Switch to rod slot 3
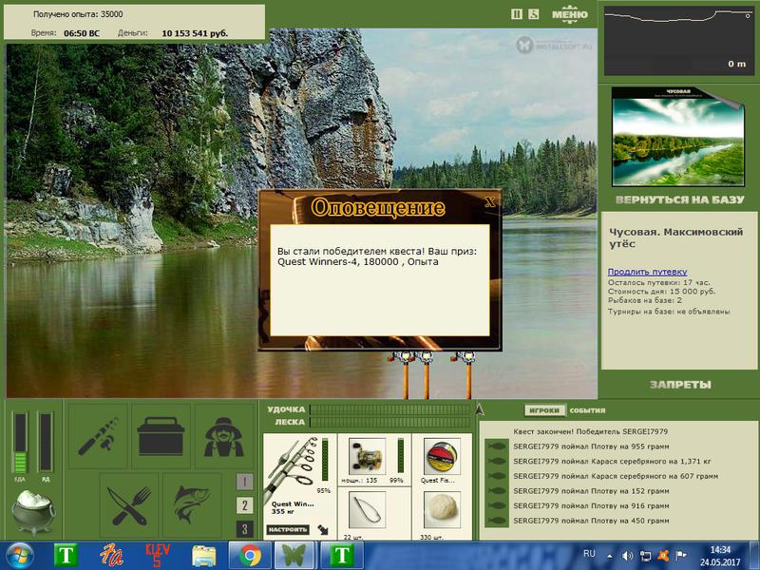 pyautogui.click(x=245, y=529)
